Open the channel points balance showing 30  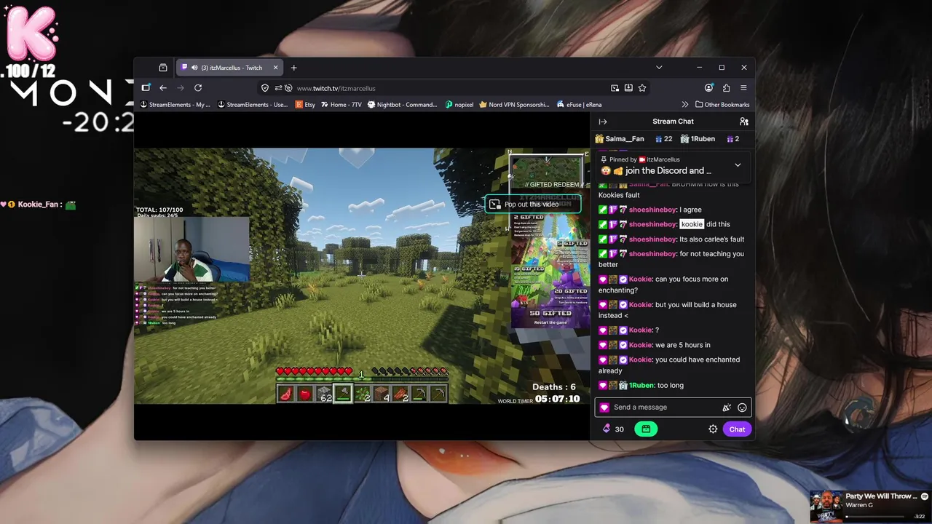click(x=612, y=429)
